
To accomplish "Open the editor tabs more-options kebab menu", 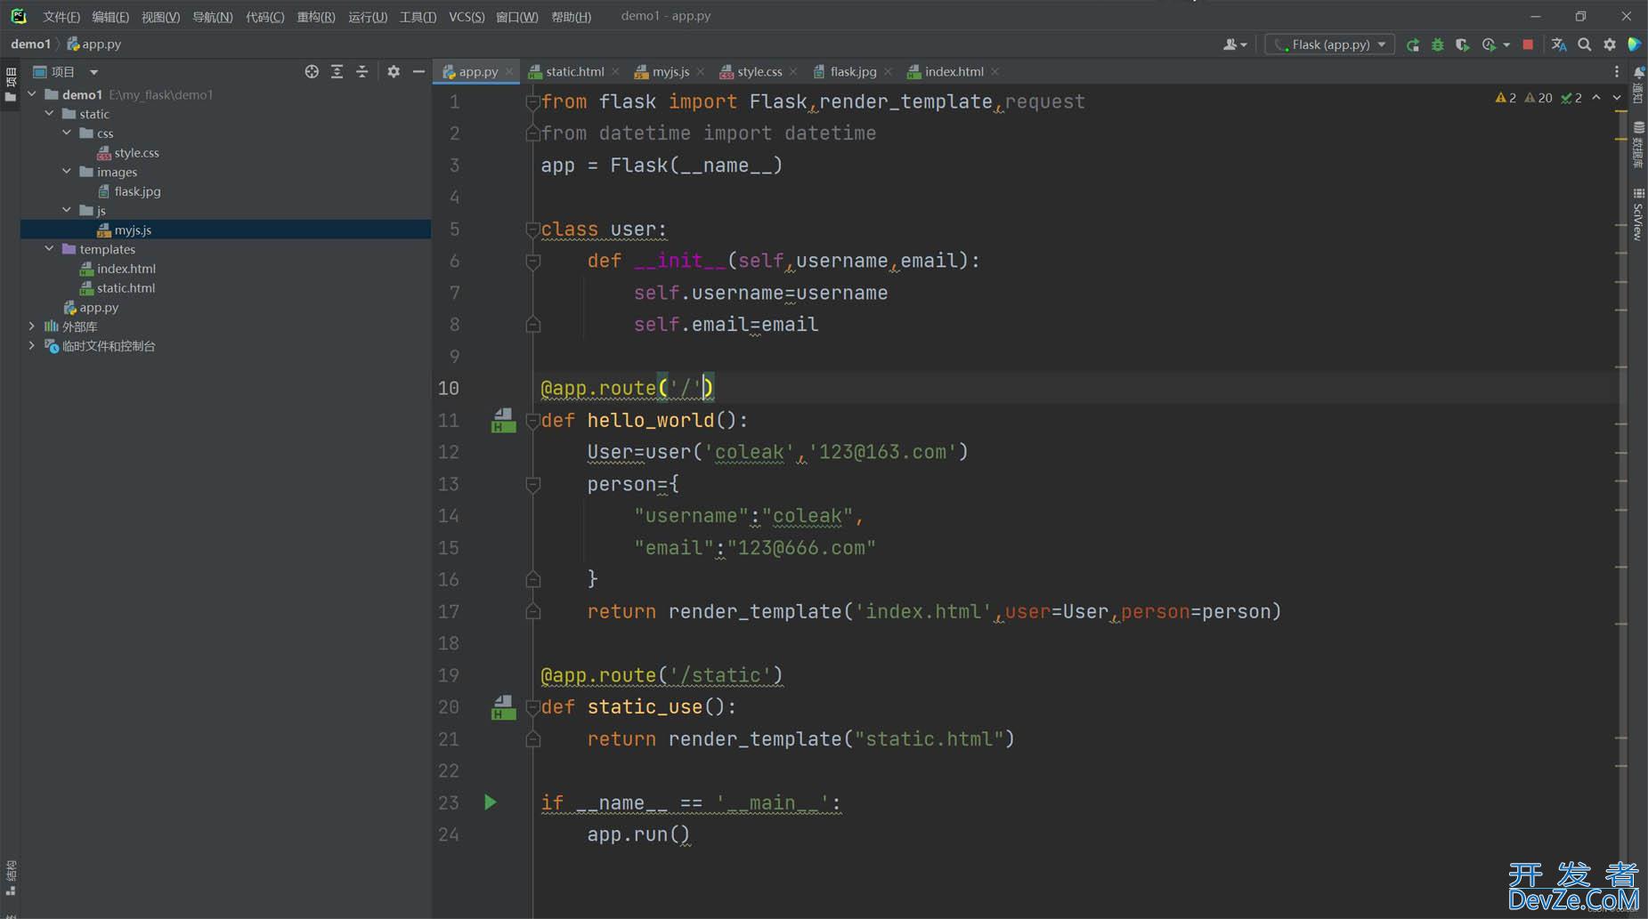I will [1617, 72].
